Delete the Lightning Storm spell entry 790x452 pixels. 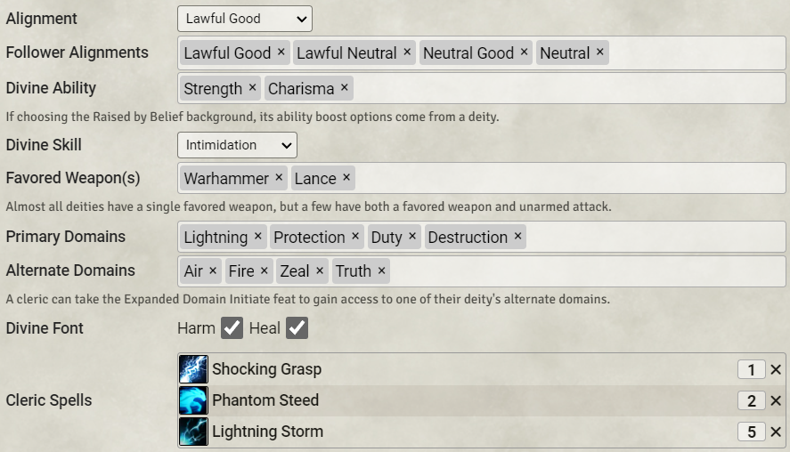tap(776, 432)
